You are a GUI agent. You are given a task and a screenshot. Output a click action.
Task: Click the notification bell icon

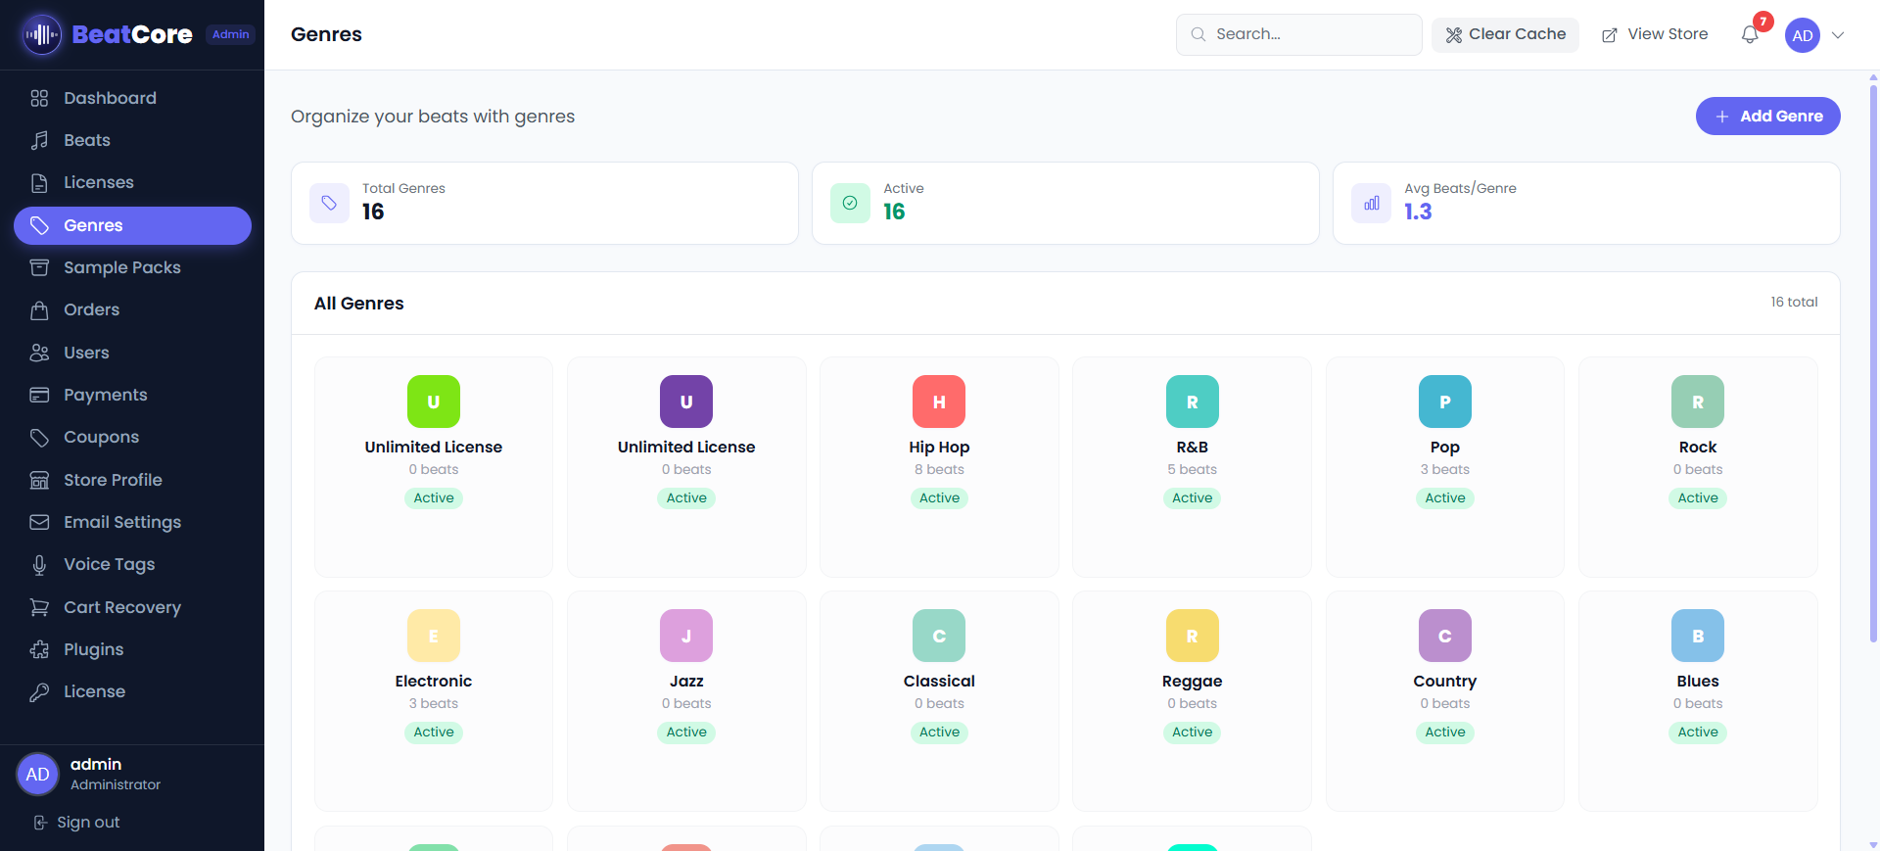pyautogui.click(x=1750, y=35)
